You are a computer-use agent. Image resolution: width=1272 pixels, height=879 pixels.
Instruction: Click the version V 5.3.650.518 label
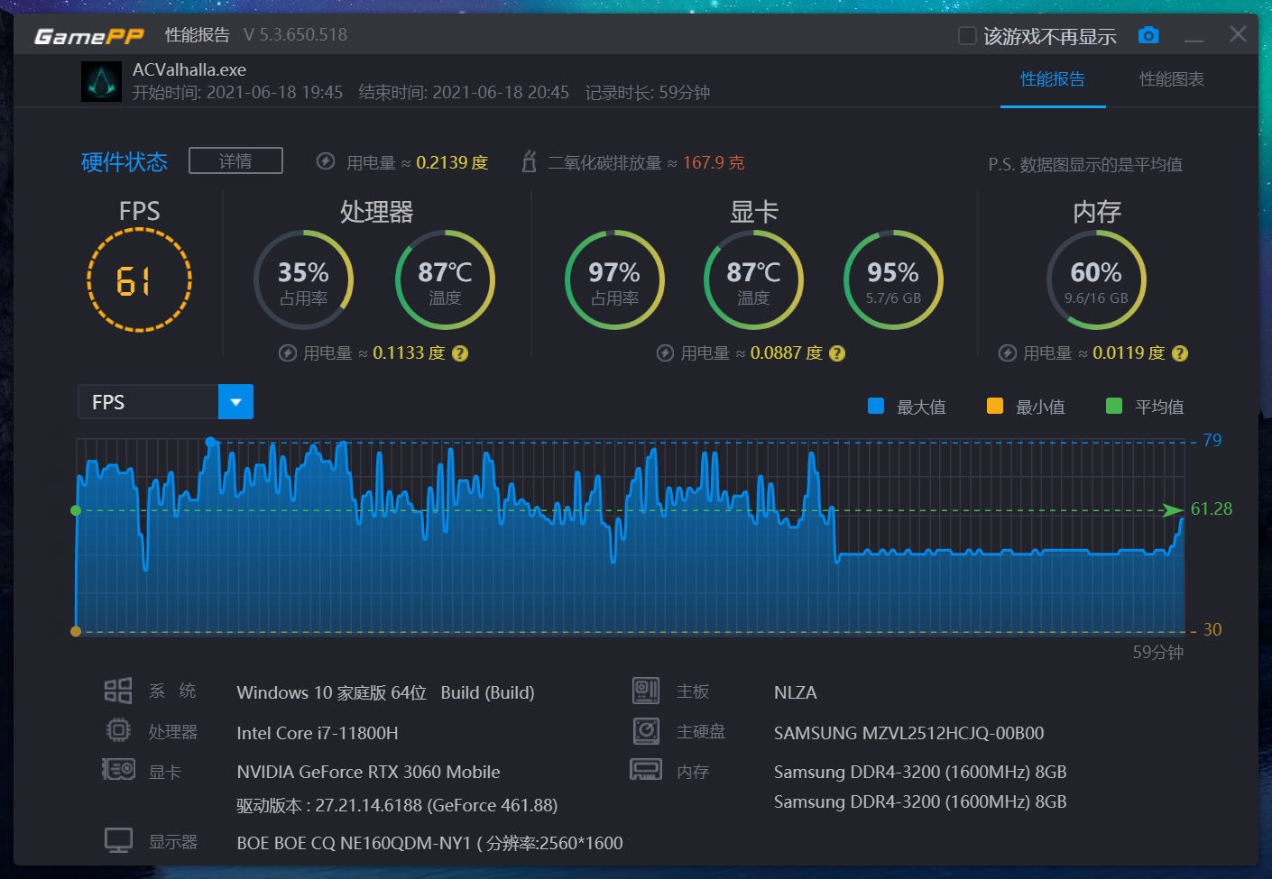295,34
